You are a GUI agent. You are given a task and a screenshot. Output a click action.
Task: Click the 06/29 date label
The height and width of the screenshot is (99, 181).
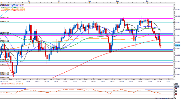56,81
